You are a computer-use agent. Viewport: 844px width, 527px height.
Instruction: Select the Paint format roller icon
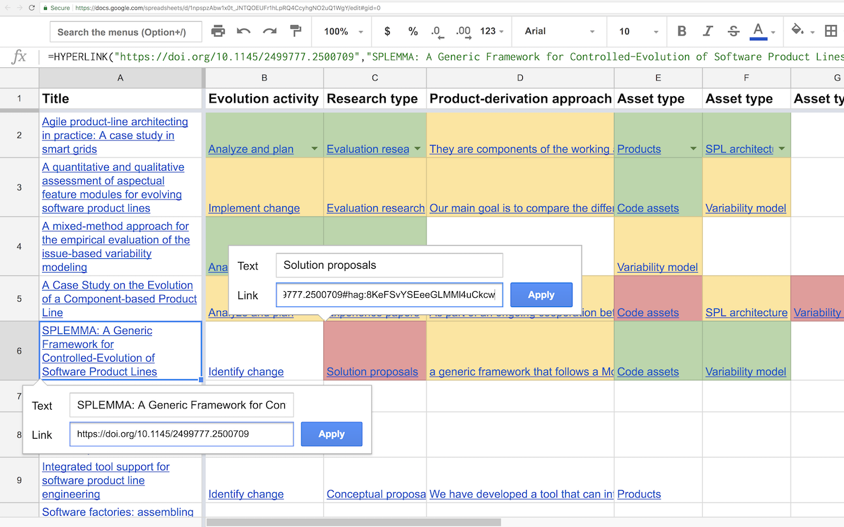pos(296,31)
